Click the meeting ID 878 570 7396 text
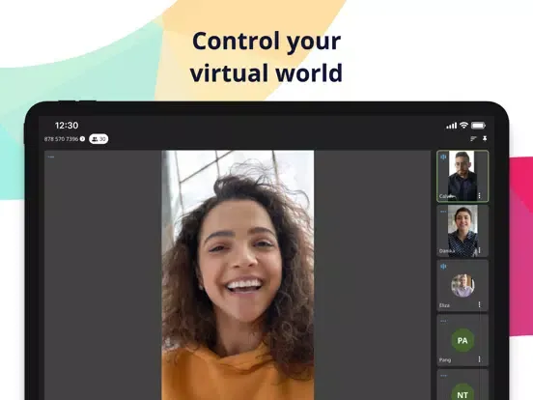The height and width of the screenshot is (400, 533). coord(61,139)
